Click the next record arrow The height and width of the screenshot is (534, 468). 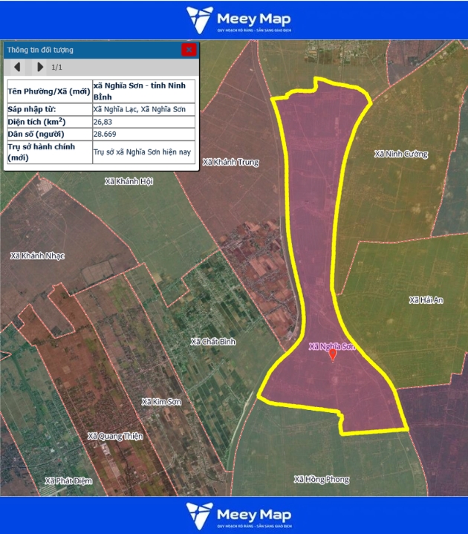pyautogui.click(x=40, y=68)
